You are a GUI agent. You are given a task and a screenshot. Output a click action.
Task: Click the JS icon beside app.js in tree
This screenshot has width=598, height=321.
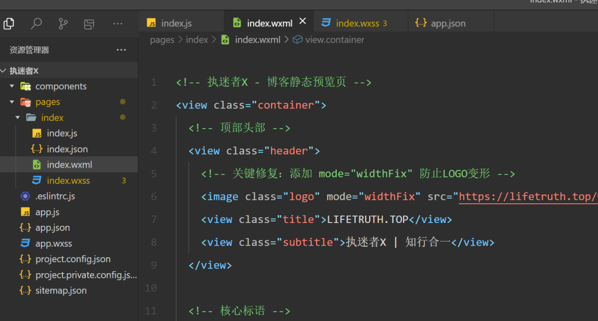click(x=25, y=212)
